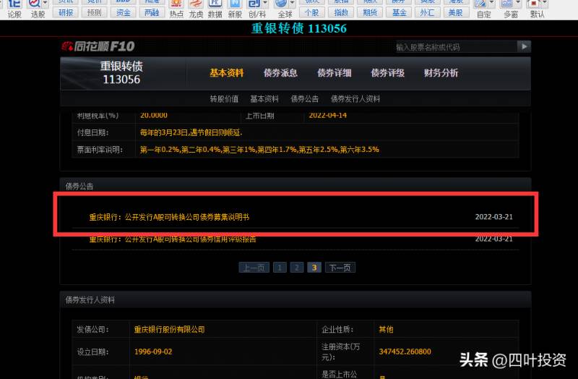The width and height of the screenshot is (578, 379).
Task: Open the 公开发行A股可转换公司债券募集说明书 announcement
Action: point(169,217)
